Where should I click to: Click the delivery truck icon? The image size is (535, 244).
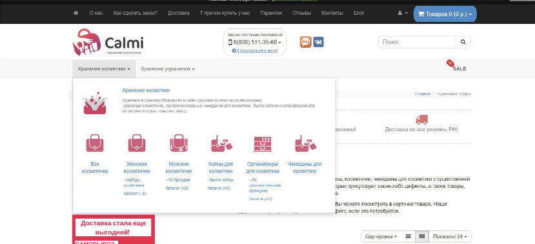click(421, 120)
